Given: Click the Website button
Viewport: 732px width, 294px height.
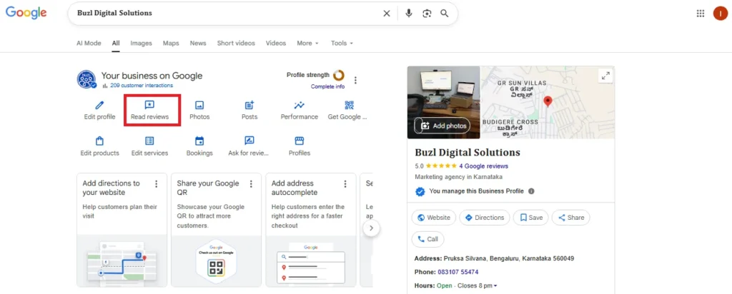Looking at the screenshot, I should pos(434,218).
